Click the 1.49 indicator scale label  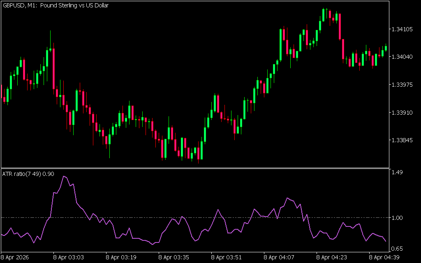tap(396, 173)
